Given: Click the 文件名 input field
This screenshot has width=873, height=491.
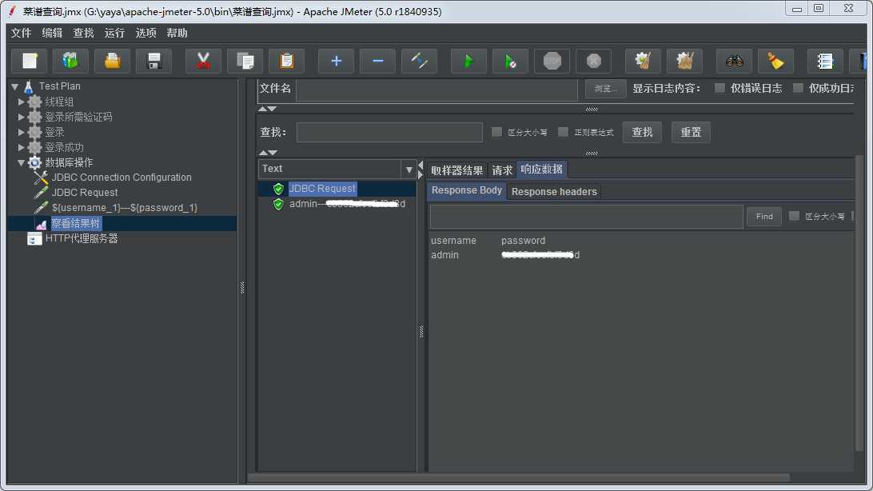Looking at the screenshot, I should [x=437, y=89].
